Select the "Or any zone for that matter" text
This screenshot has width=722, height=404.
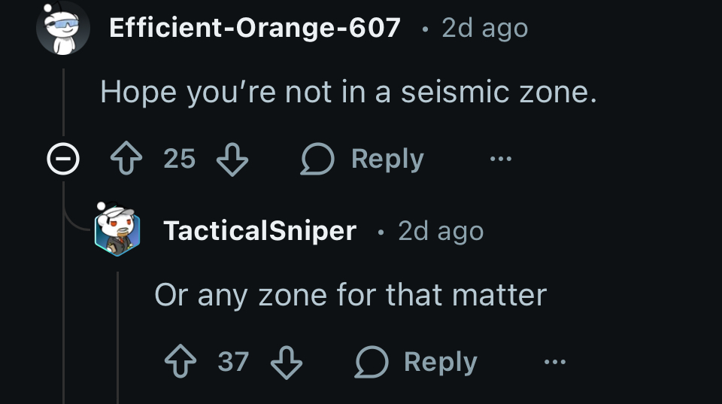point(350,294)
